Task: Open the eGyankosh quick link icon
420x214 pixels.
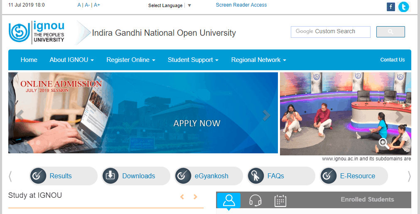Action: (x=183, y=176)
